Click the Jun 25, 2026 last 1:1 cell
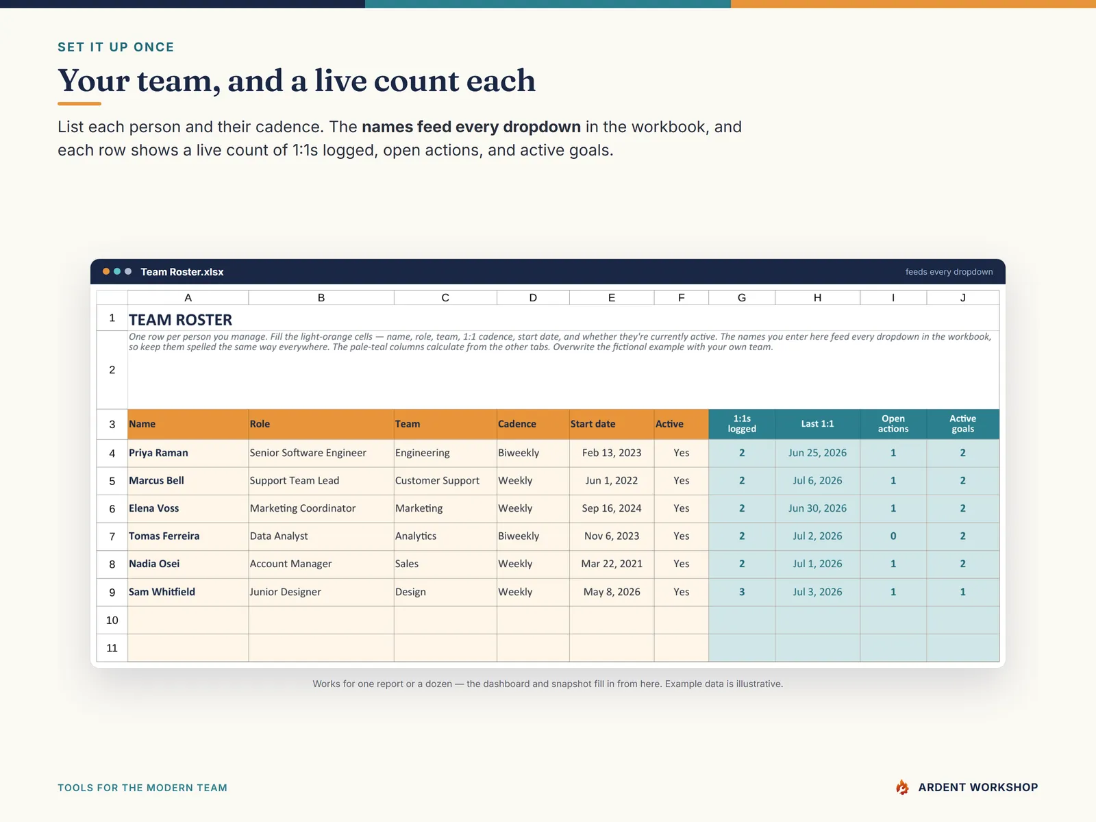 [x=817, y=453]
